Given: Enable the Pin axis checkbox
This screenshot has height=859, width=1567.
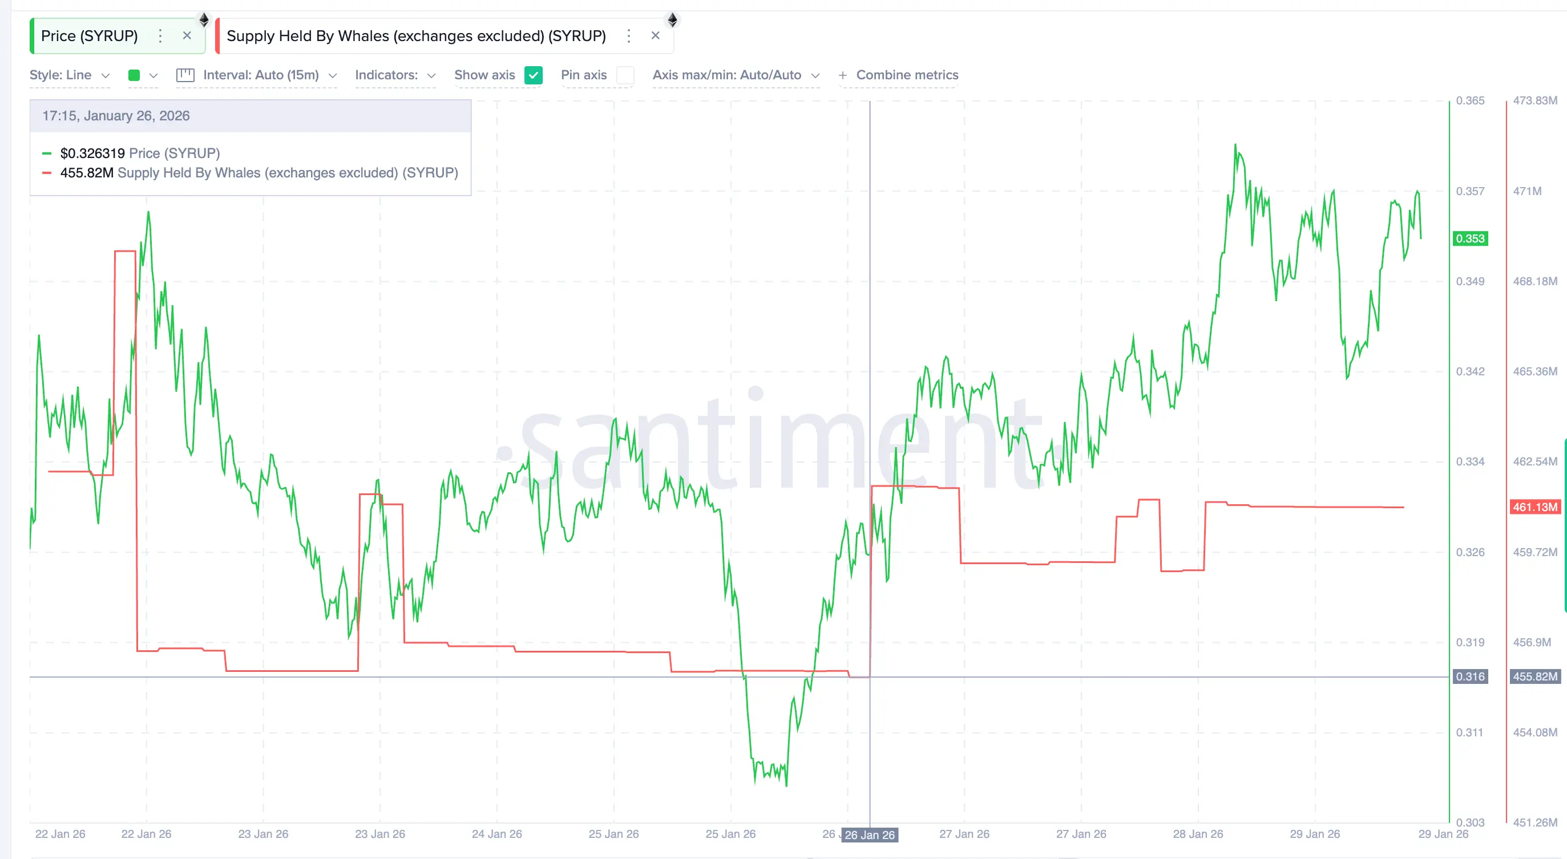Looking at the screenshot, I should pos(625,75).
